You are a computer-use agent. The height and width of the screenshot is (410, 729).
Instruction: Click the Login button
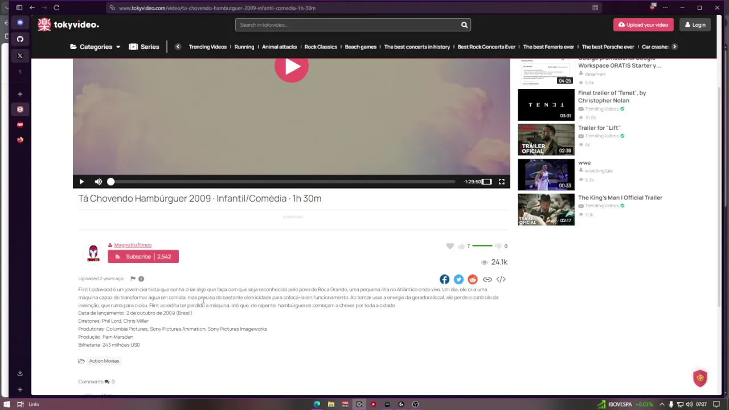[695, 24]
